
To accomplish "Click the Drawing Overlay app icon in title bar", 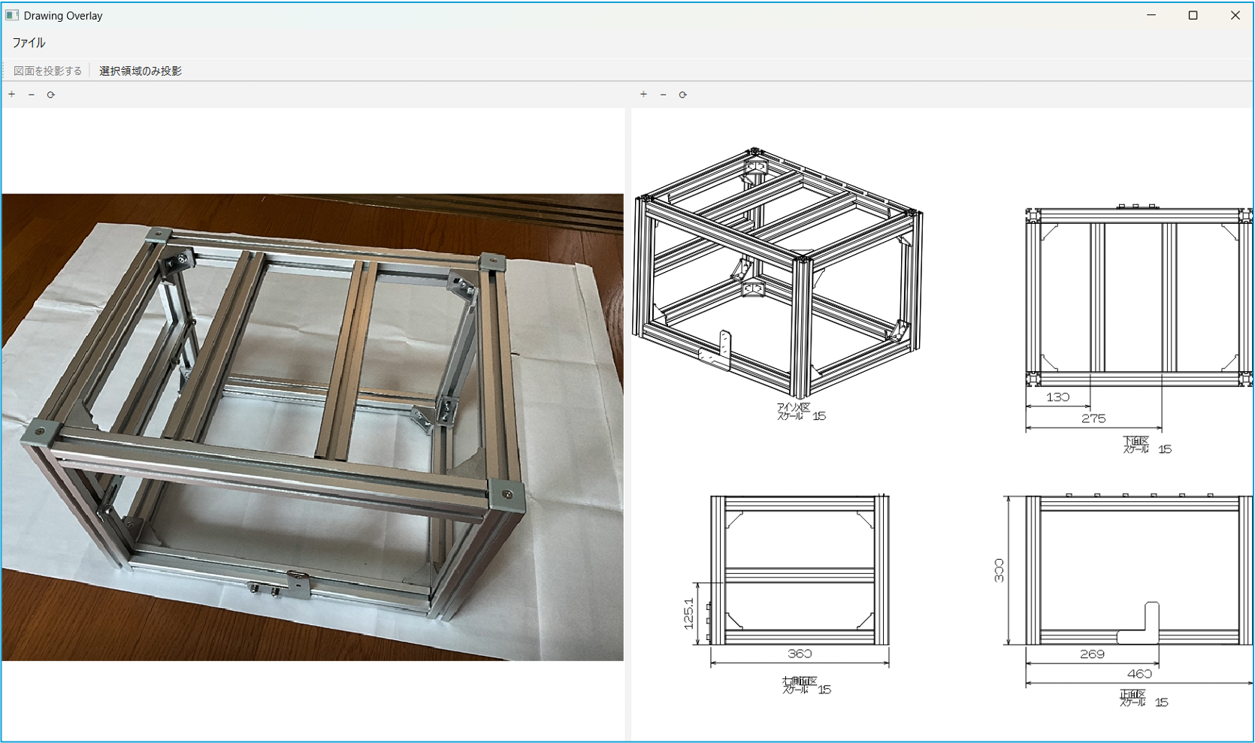I will coord(12,15).
